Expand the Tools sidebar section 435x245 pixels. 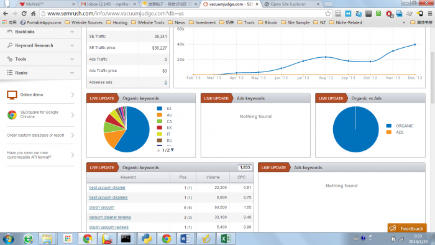coord(72,59)
